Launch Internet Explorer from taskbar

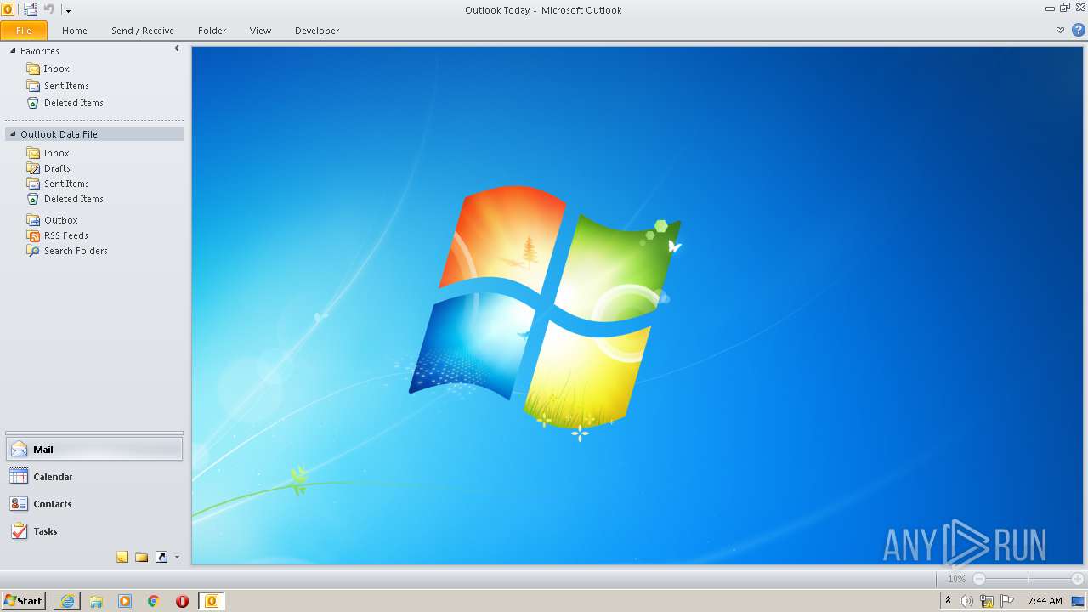pos(67,601)
